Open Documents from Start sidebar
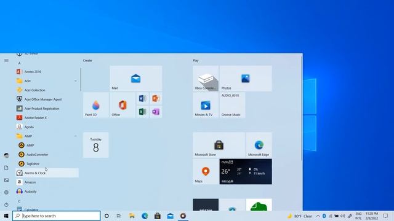 pos(6,168)
